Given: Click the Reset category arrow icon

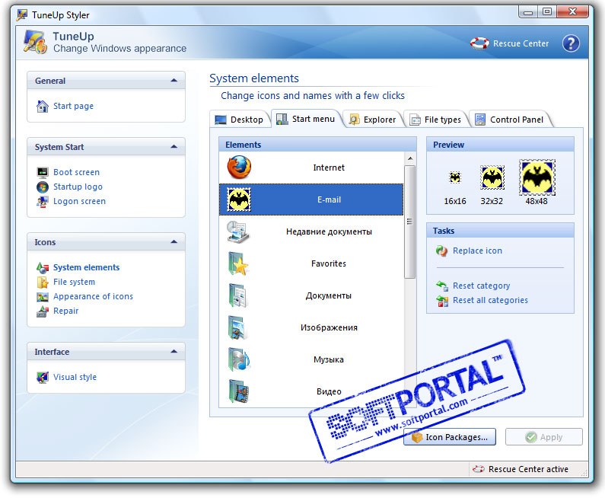Looking at the screenshot, I should click(x=442, y=286).
